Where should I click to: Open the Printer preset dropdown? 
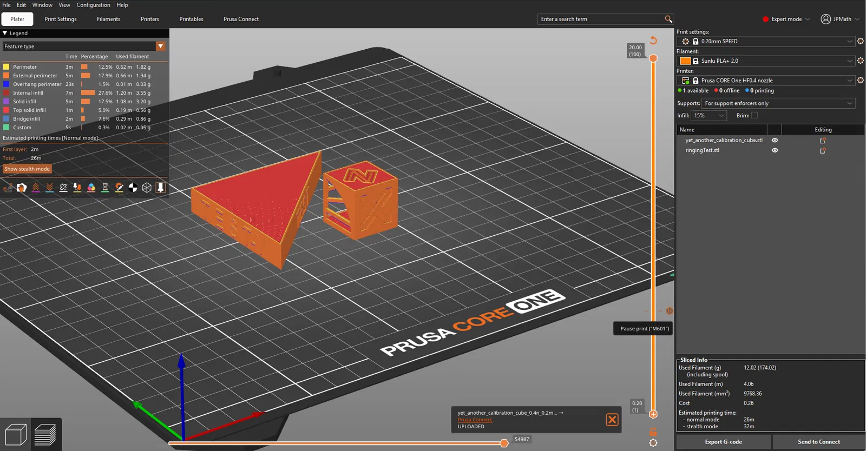click(x=766, y=80)
